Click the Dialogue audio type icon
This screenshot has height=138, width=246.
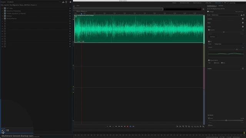pyautogui.click(x=208, y=11)
